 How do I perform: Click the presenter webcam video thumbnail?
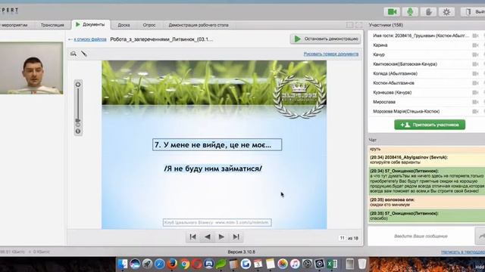coord(31,68)
